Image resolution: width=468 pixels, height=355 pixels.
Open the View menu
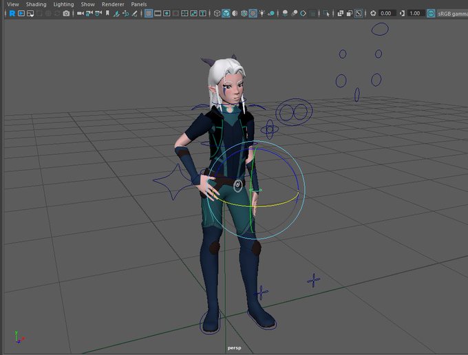pyautogui.click(x=13, y=4)
